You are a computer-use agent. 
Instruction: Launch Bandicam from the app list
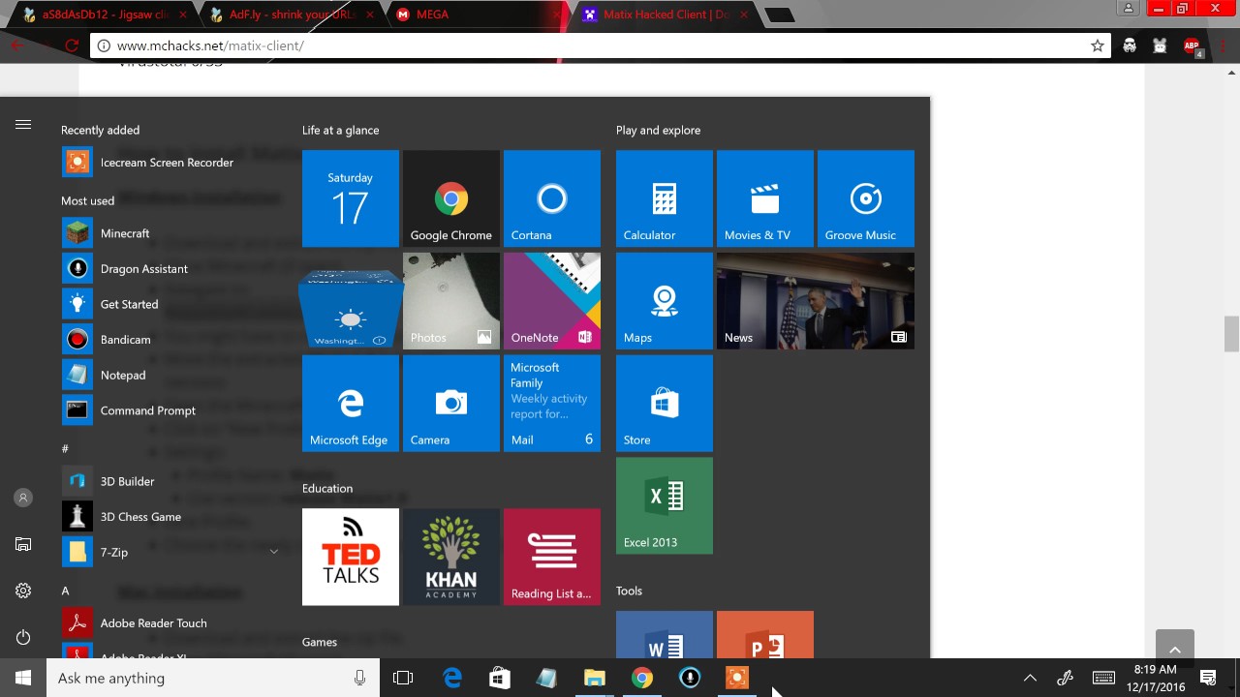(x=165, y=340)
